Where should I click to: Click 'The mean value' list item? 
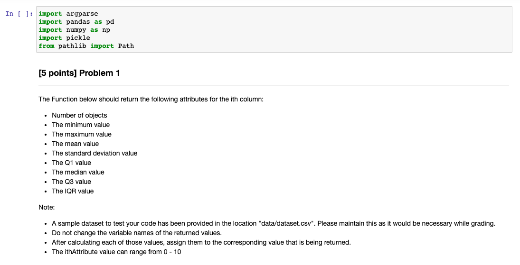tap(76, 144)
